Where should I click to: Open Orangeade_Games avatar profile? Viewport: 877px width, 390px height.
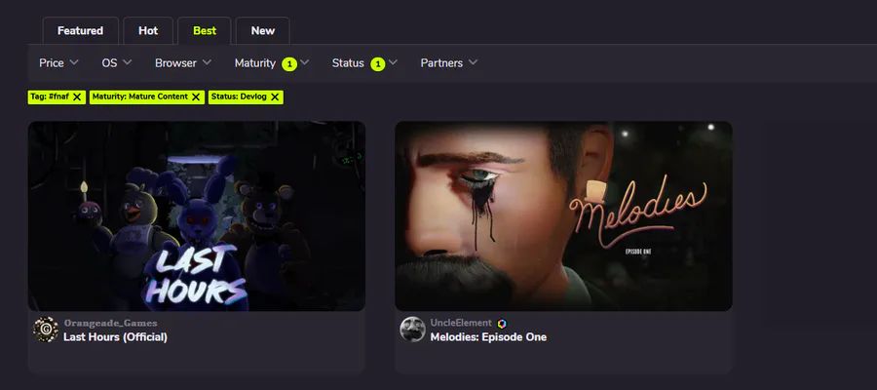pos(46,330)
